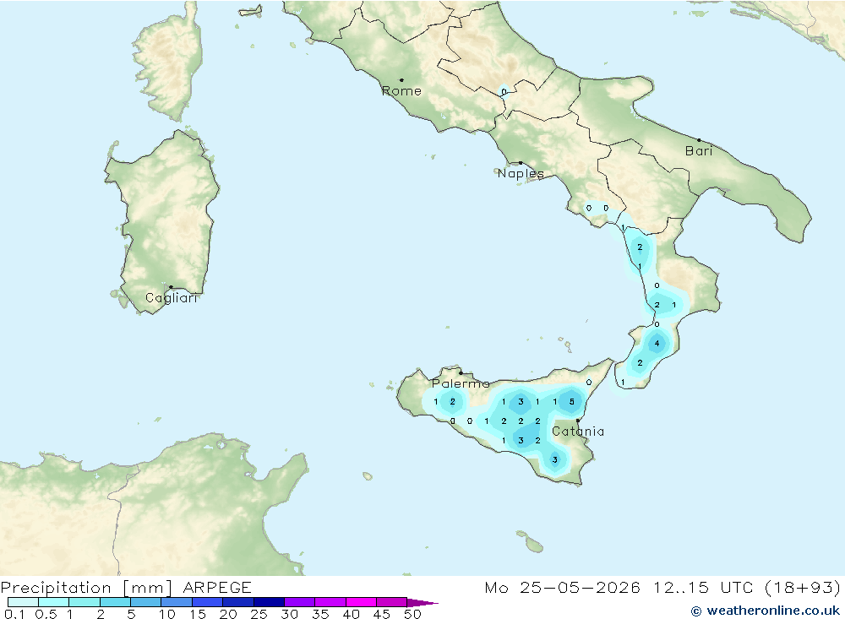Click the black city dot for Cagliari
Viewport: 845px width, 619px height.
pyautogui.click(x=171, y=287)
